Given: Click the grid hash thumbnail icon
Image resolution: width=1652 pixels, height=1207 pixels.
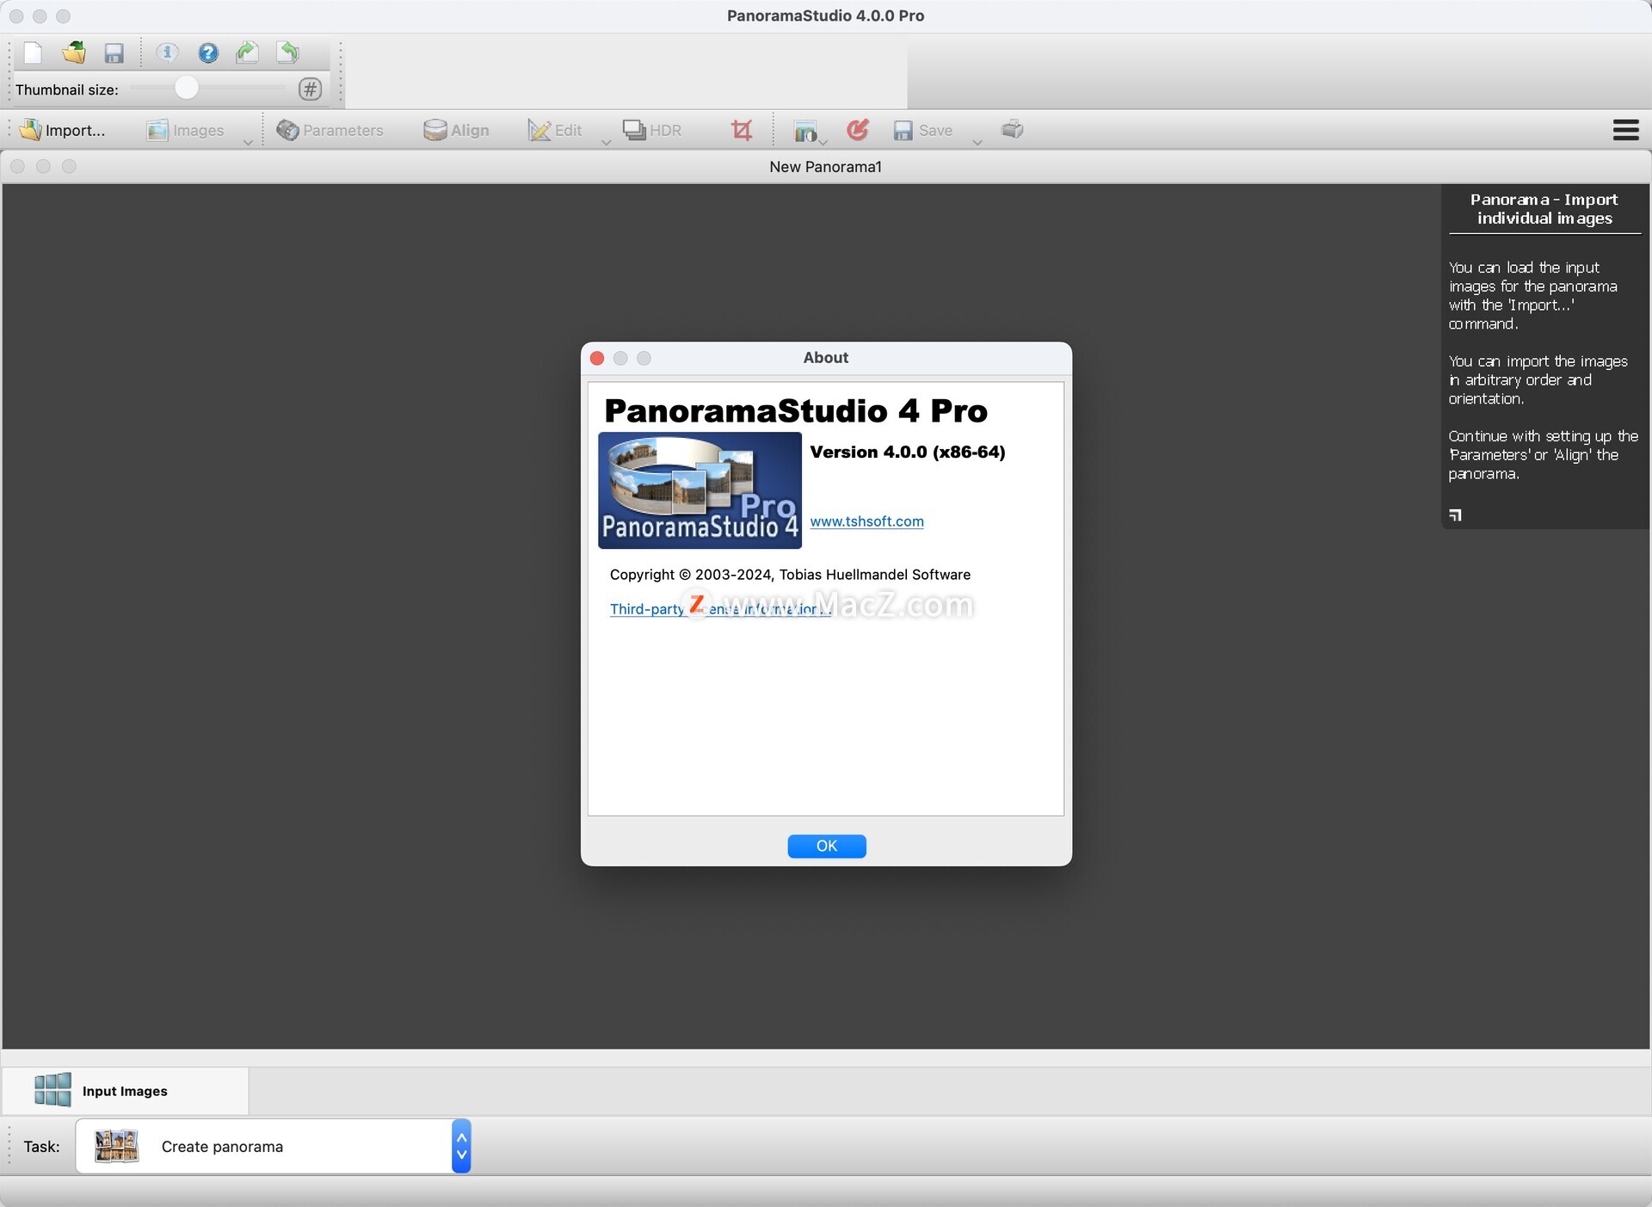Looking at the screenshot, I should coord(311,89).
